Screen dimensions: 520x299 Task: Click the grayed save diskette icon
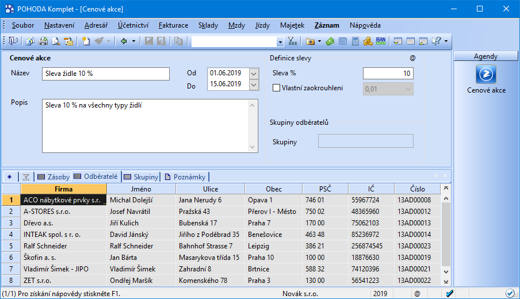pyautogui.click(x=149, y=41)
